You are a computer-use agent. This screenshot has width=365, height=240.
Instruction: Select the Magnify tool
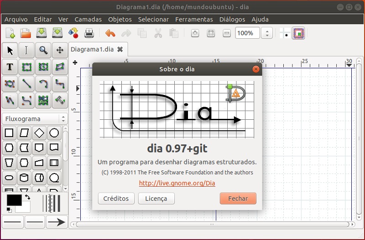[x=43, y=50]
